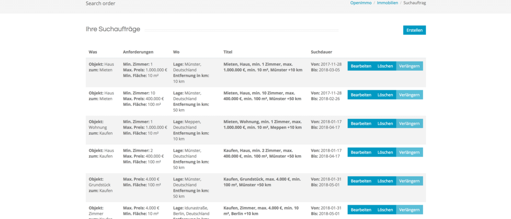The image size is (511, 219).
Task: Extend the Haus Mieten 1 Zimmer search order
Action: [409, 66]
